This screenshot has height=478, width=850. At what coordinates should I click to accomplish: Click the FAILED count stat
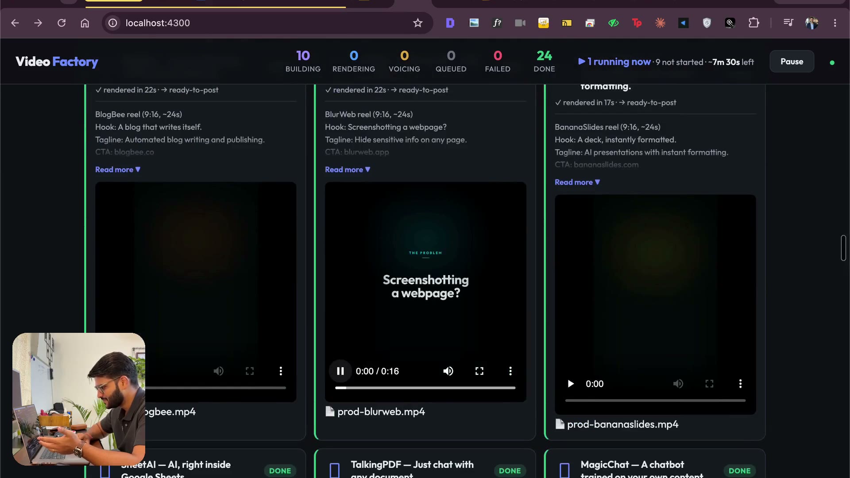(498, 62)
